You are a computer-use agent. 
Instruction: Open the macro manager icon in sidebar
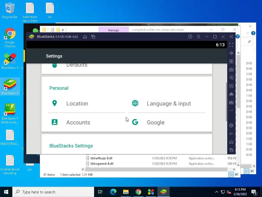pos(231,94)
